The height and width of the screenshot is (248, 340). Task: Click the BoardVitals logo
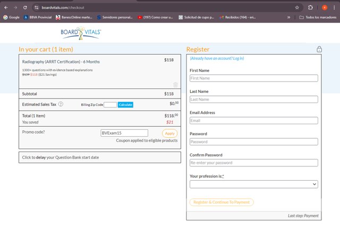81,33
